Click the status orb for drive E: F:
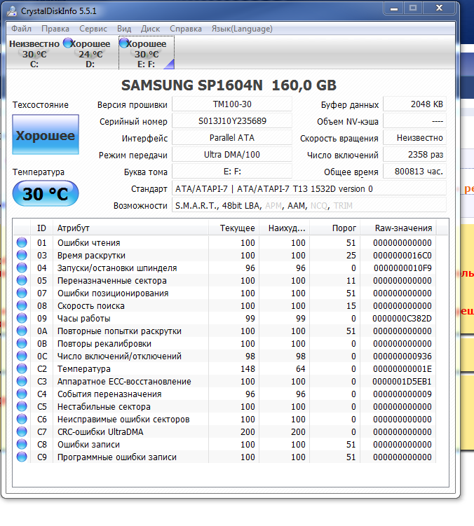This screenshot has height=526, width=474. pyautogui.click(x=124, y=43)
